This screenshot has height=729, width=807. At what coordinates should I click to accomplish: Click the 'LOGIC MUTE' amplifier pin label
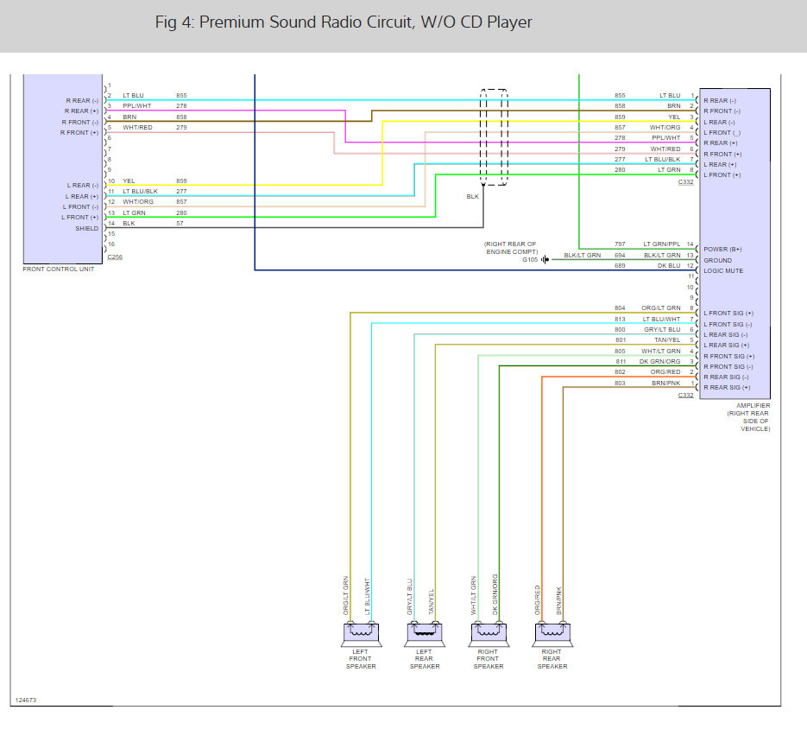(723, 271)
